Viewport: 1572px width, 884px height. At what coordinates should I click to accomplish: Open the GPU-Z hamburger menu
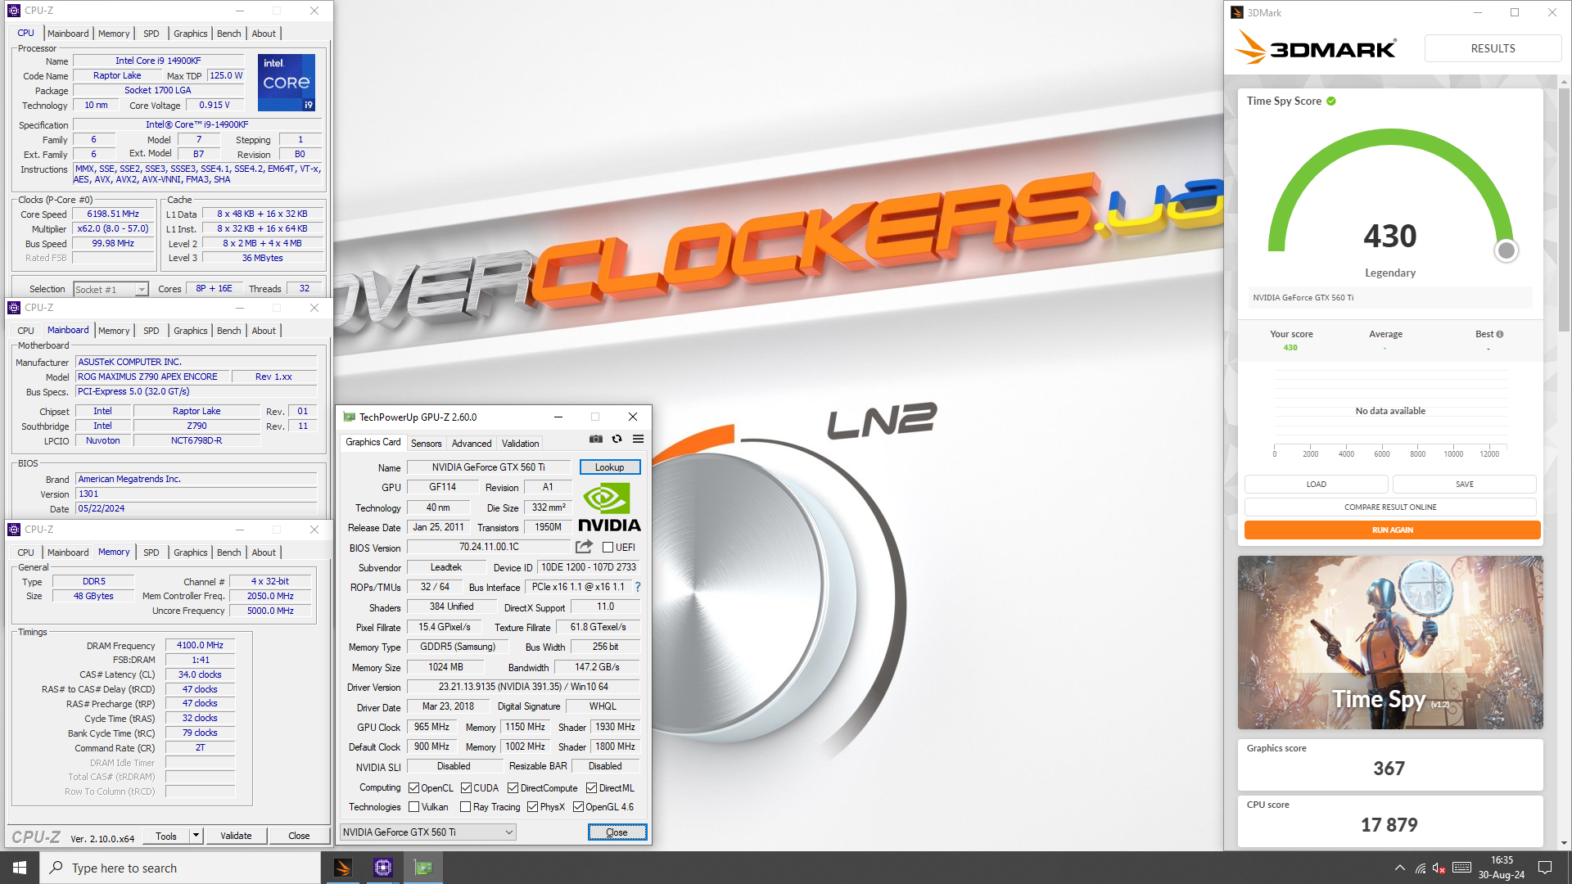pyautogui.click(x=639, y=440)
